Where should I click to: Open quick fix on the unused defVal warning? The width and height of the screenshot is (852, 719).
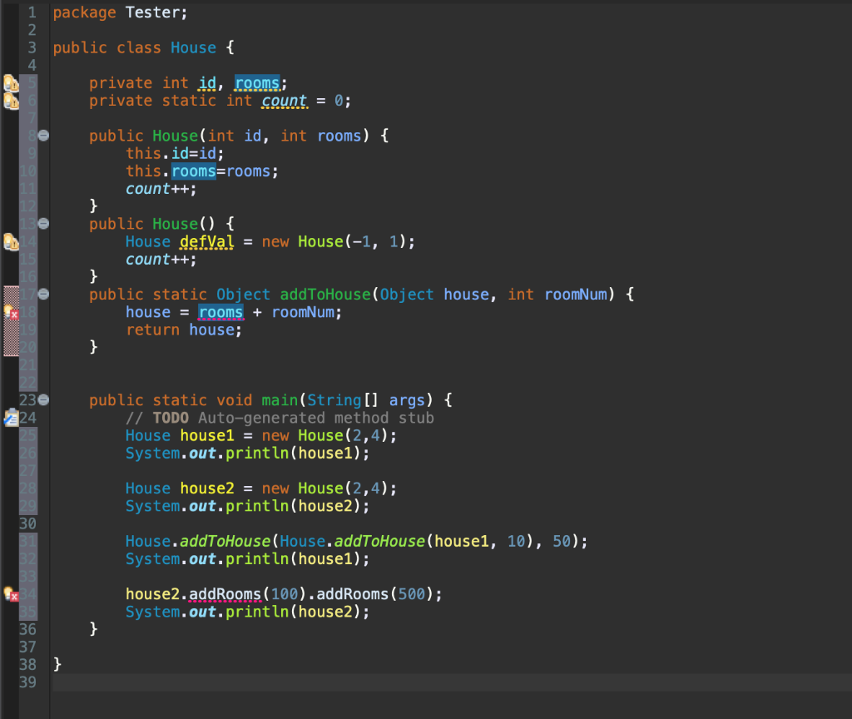tap(8, 240)
